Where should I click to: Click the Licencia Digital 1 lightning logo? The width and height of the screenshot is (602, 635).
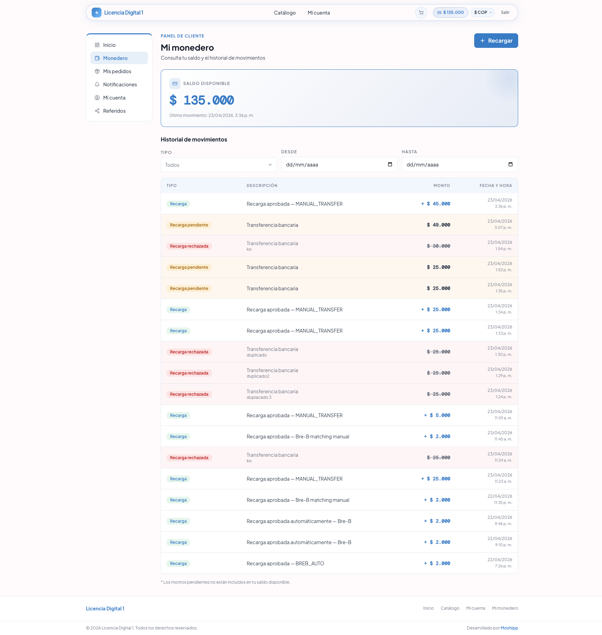(97, 12)
